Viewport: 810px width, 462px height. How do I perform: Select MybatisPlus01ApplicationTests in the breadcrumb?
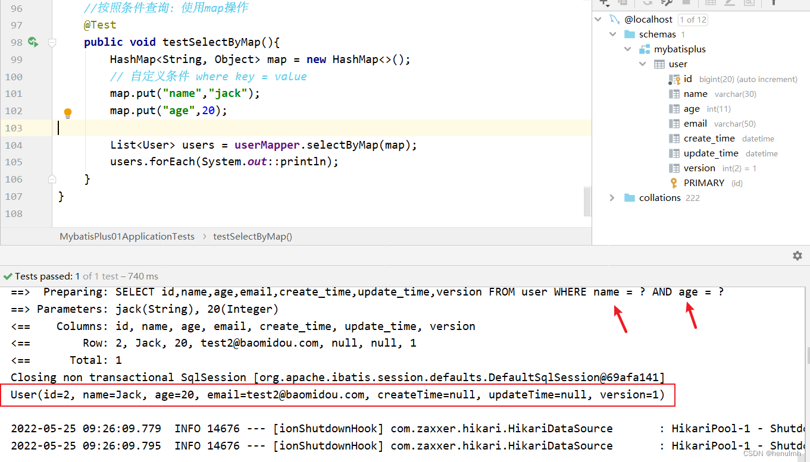click(127, 237)
